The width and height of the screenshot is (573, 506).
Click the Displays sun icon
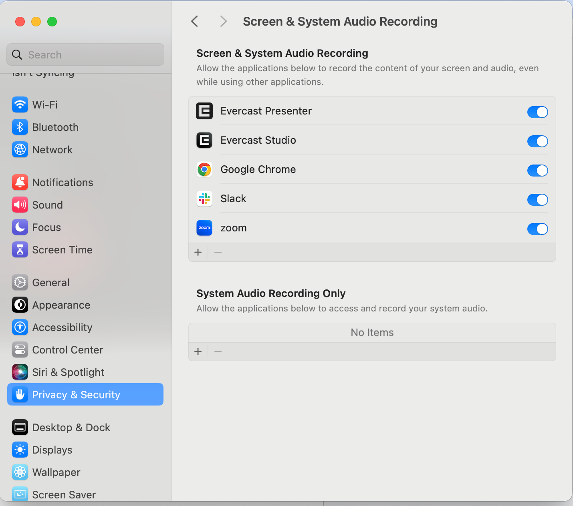20,450
